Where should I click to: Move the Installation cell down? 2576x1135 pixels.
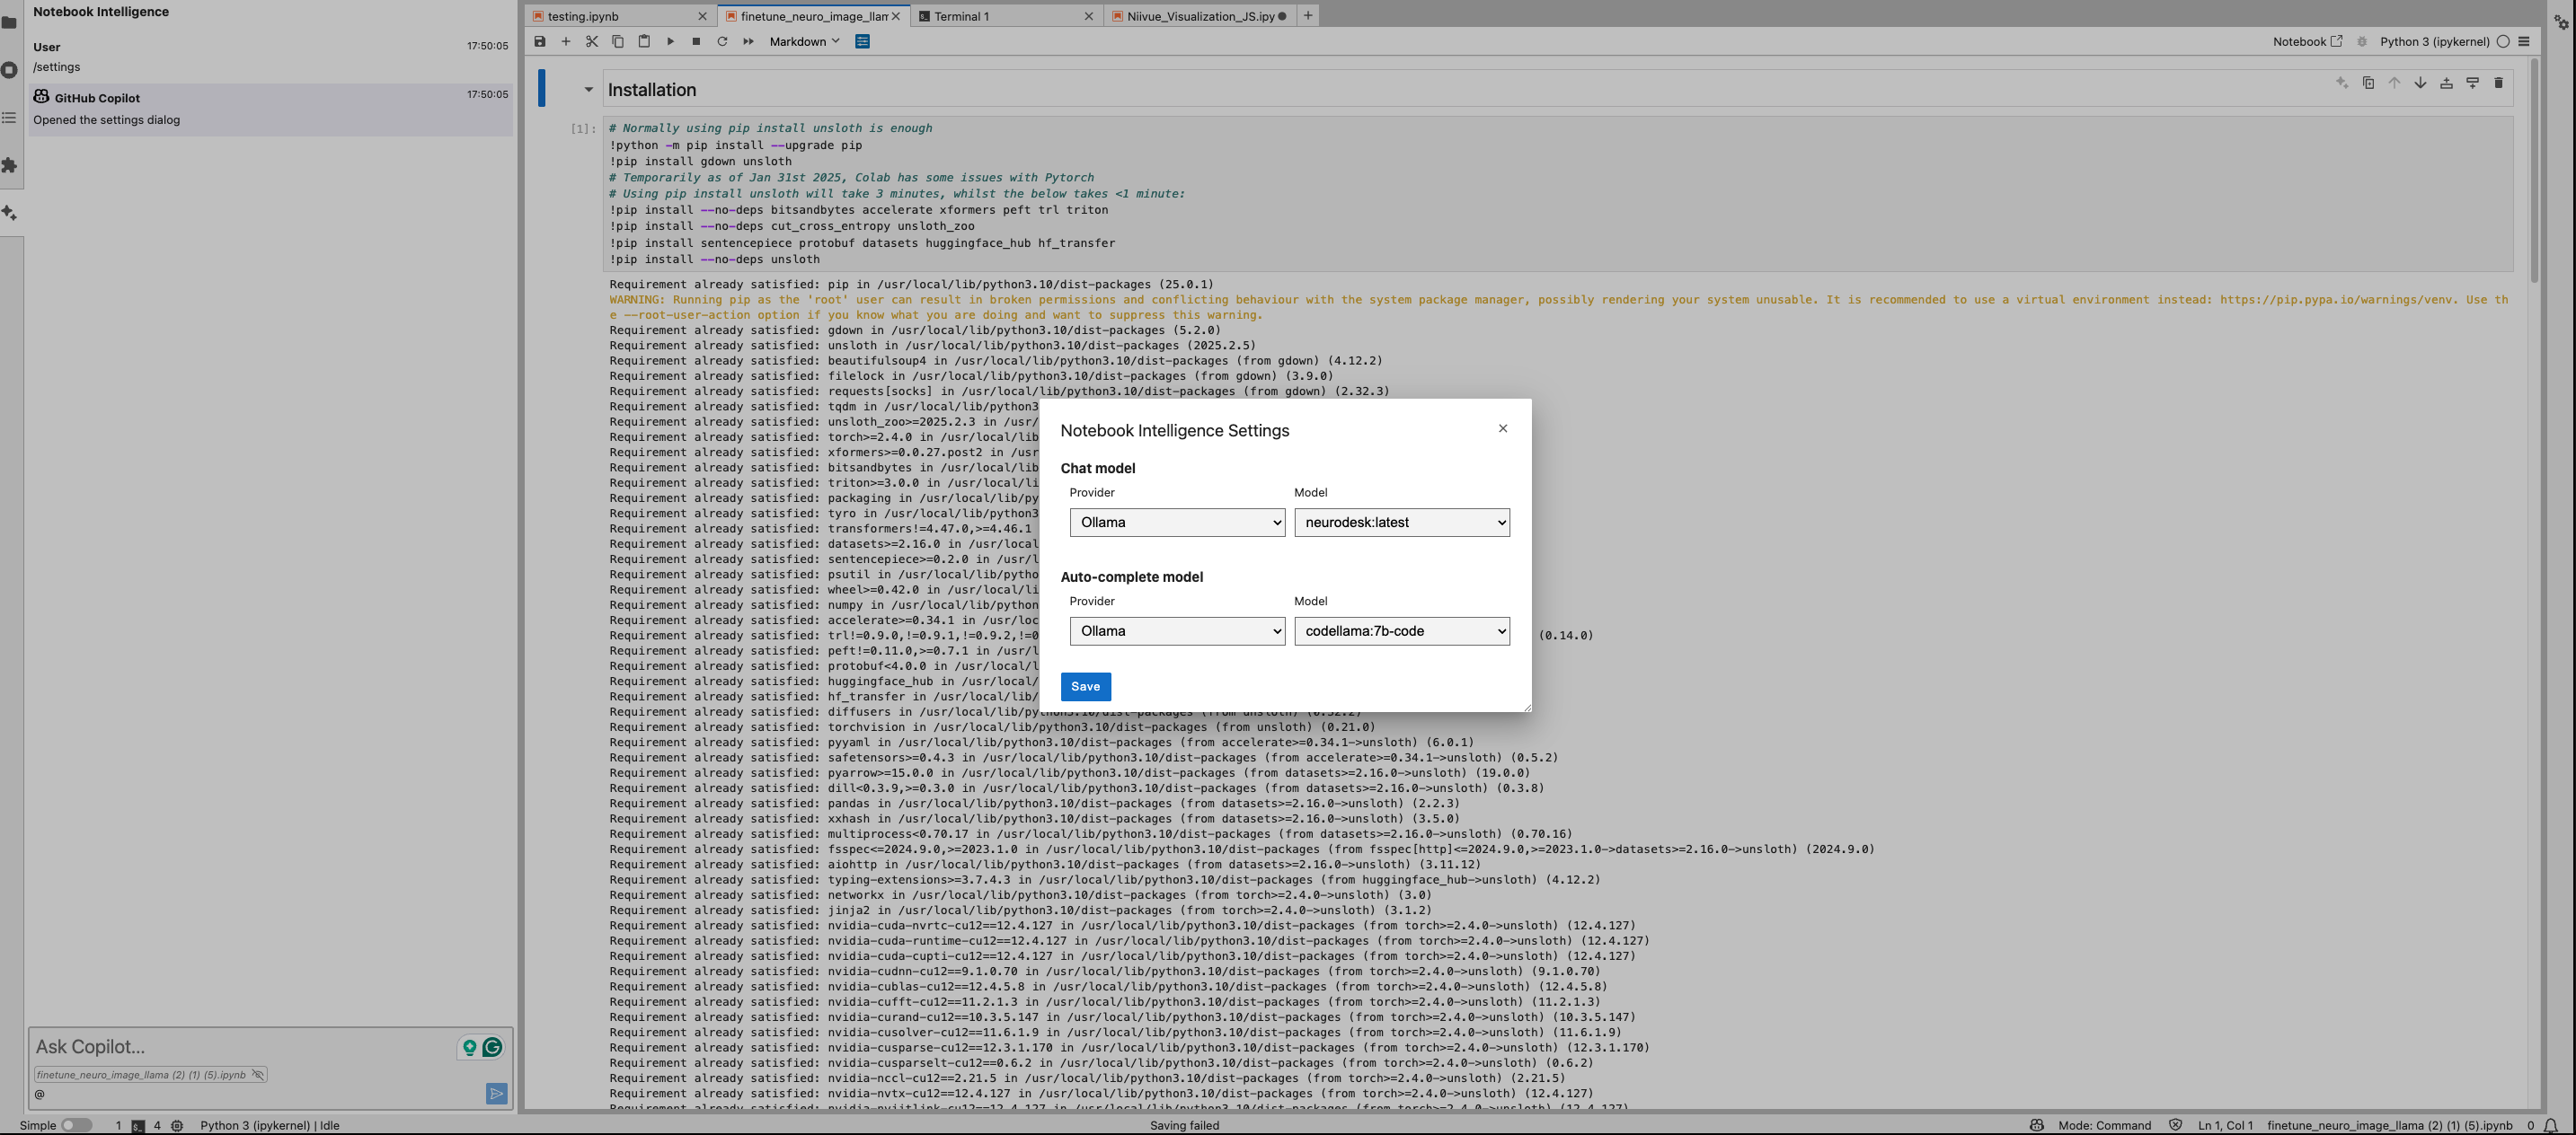2420,83
